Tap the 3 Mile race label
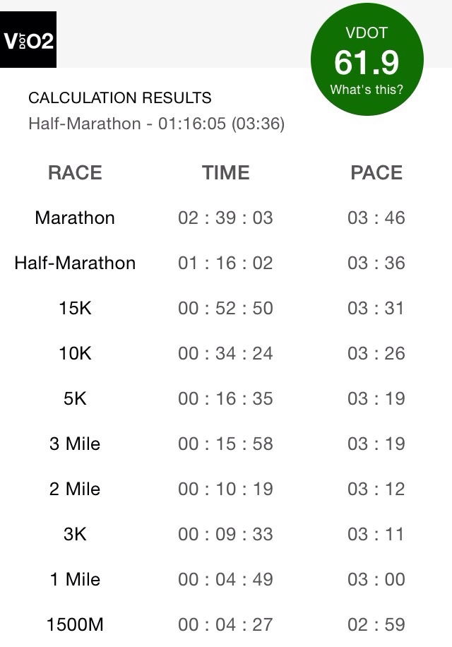The width and height of the screenshot is (452, 647). click(x=75, y=444)
